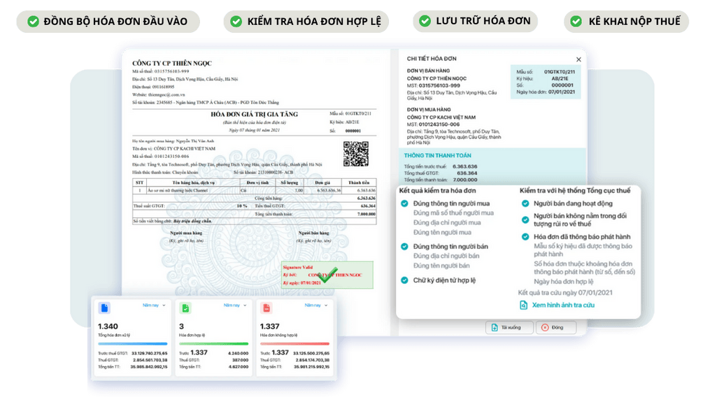Click the green valid invoice icon
The image size is (703, 397).
coord(185,308)
